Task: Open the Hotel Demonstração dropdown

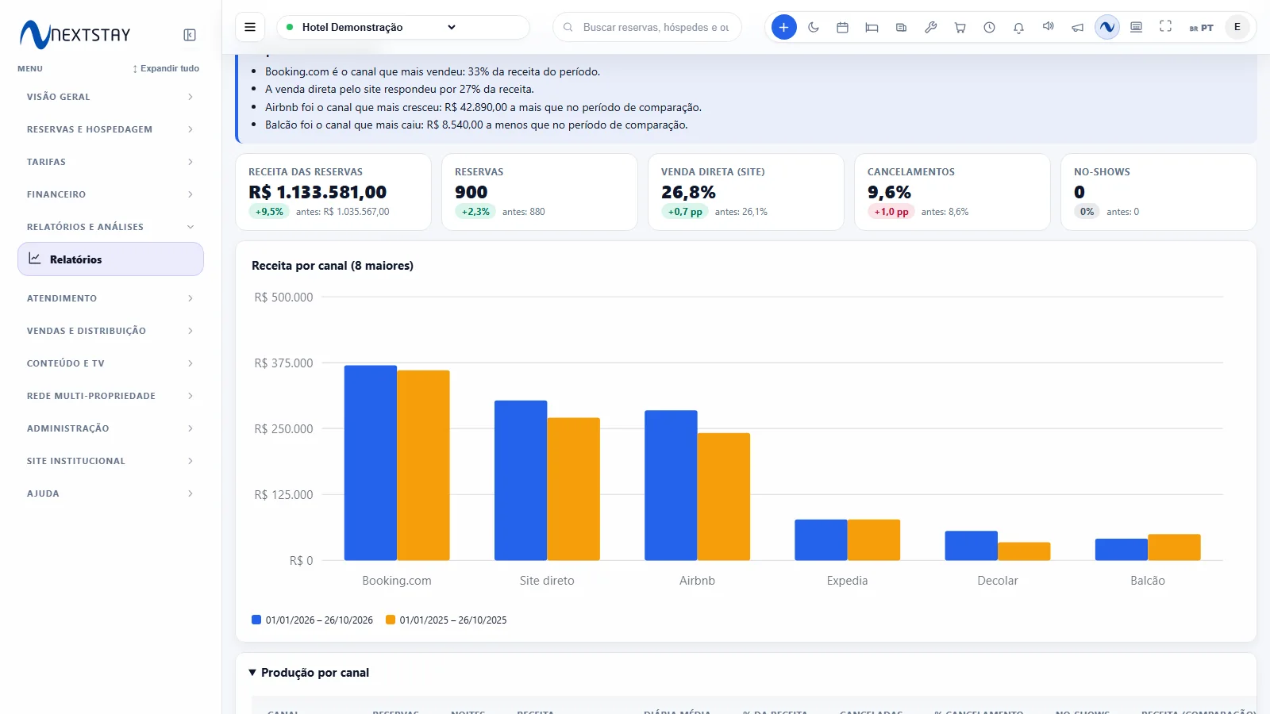Action: (403, 27)
